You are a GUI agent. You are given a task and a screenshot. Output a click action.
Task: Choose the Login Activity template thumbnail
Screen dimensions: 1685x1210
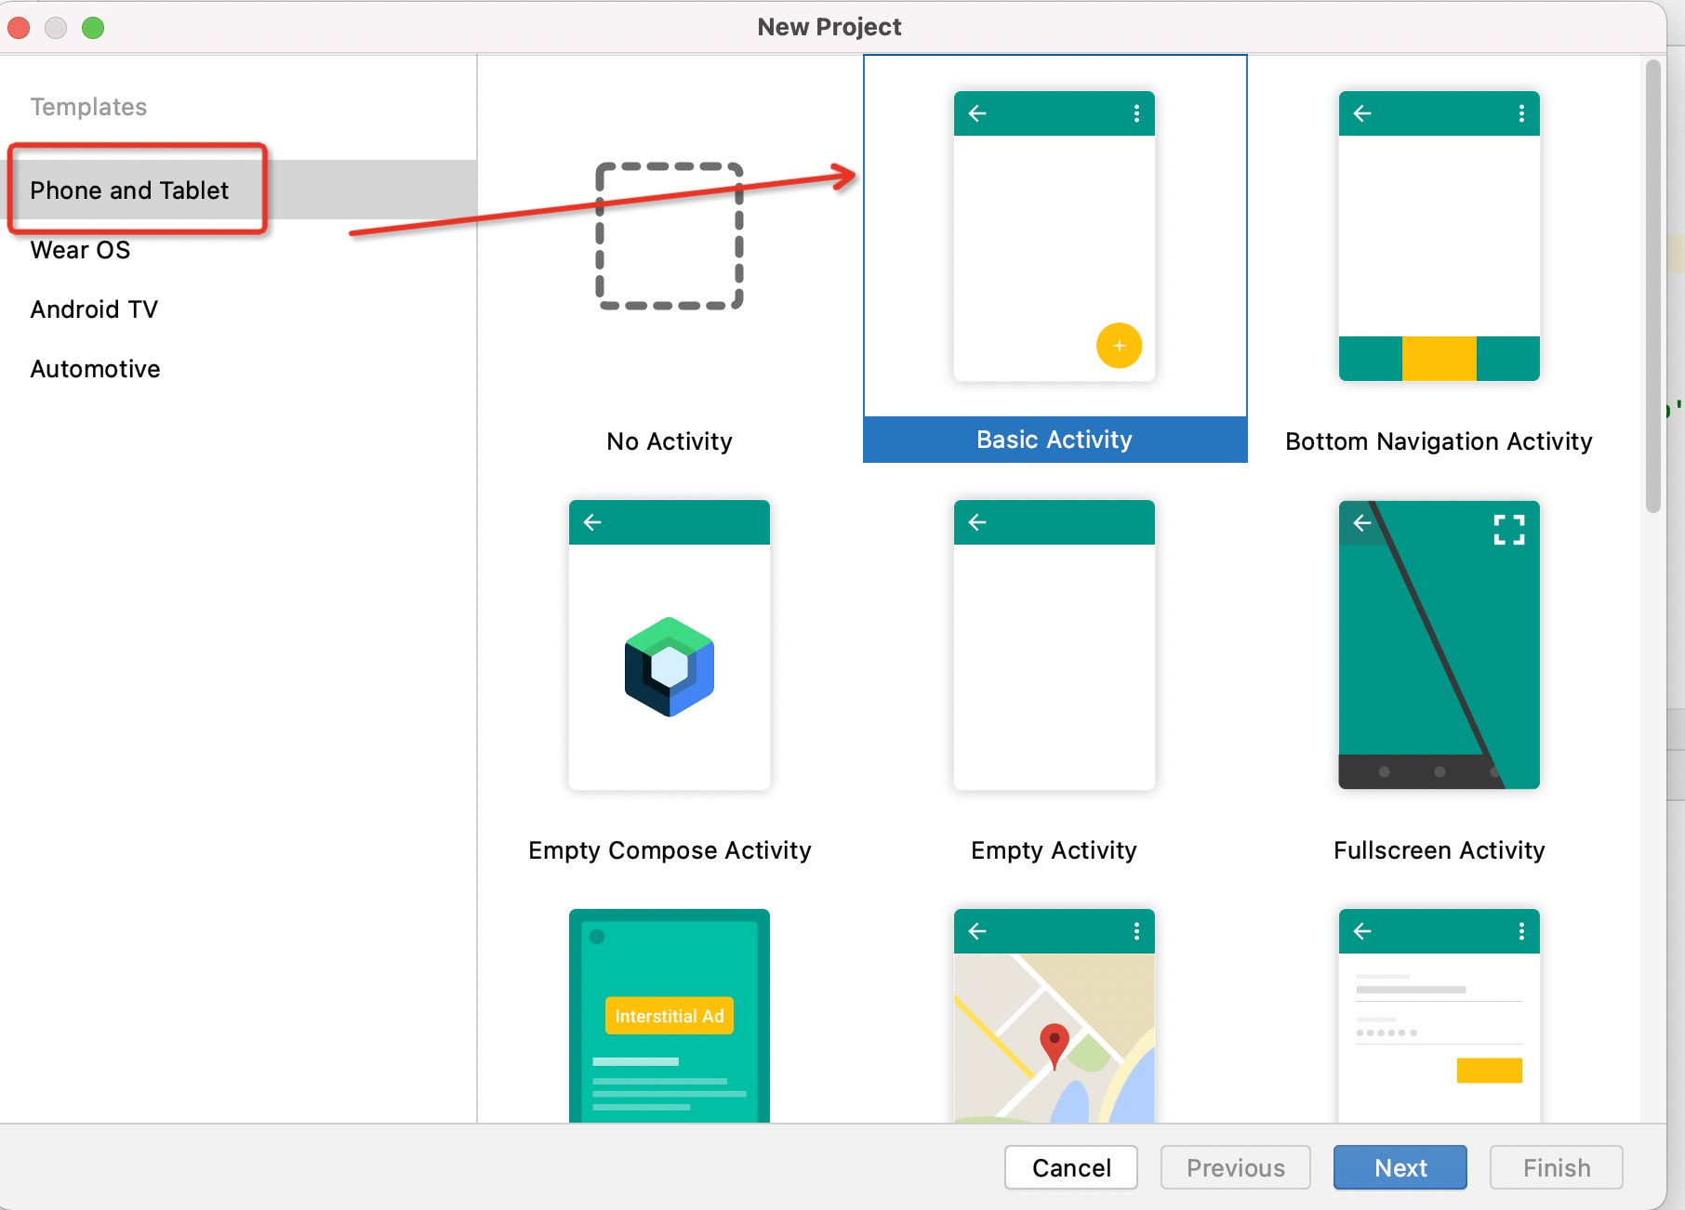(1440, 1016)
